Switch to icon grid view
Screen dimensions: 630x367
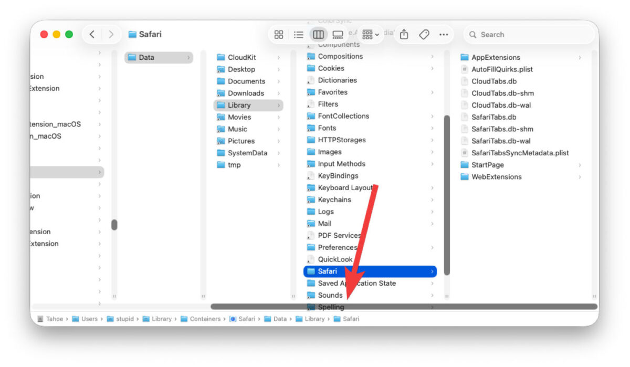pyautogui.click(x=279, y=34)
